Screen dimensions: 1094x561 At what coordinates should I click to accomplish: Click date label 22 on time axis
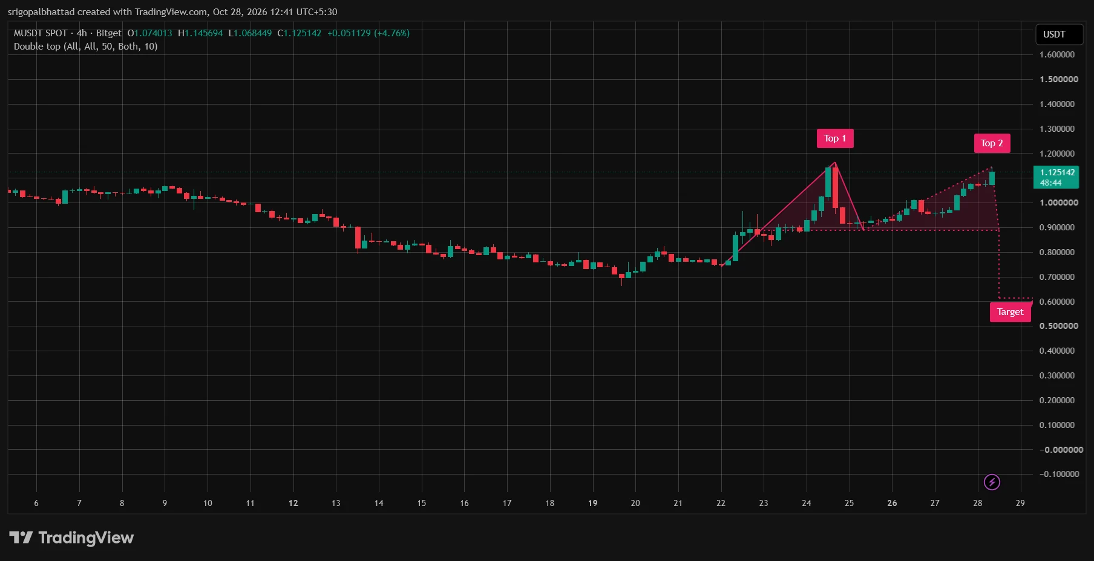[721, 503]
